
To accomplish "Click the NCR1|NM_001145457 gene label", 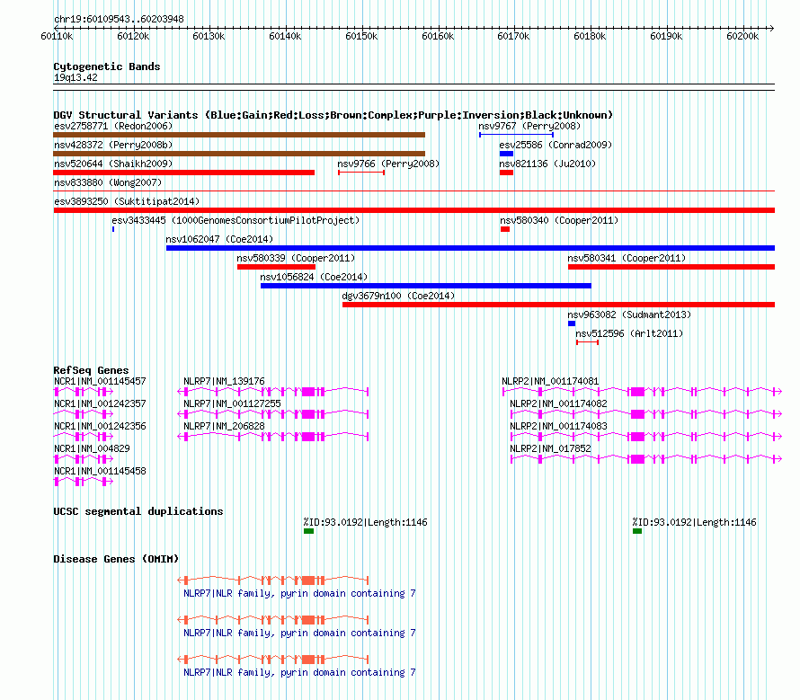I will [x=100, y=381].
